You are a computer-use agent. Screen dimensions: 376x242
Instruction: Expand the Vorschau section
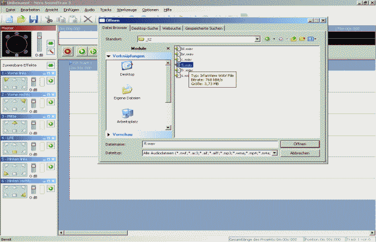pos(109,134)
